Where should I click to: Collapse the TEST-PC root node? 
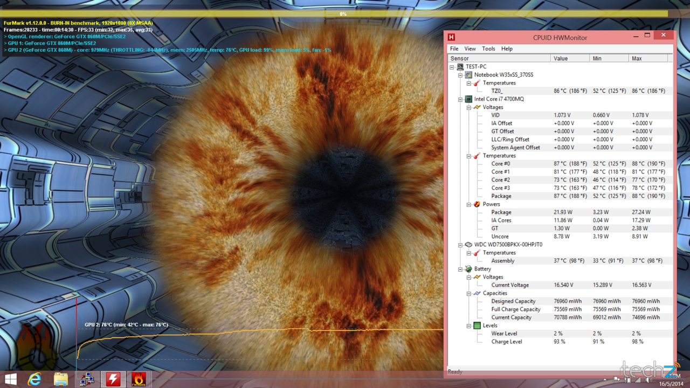pyautogui.click(x=452, y=67)
